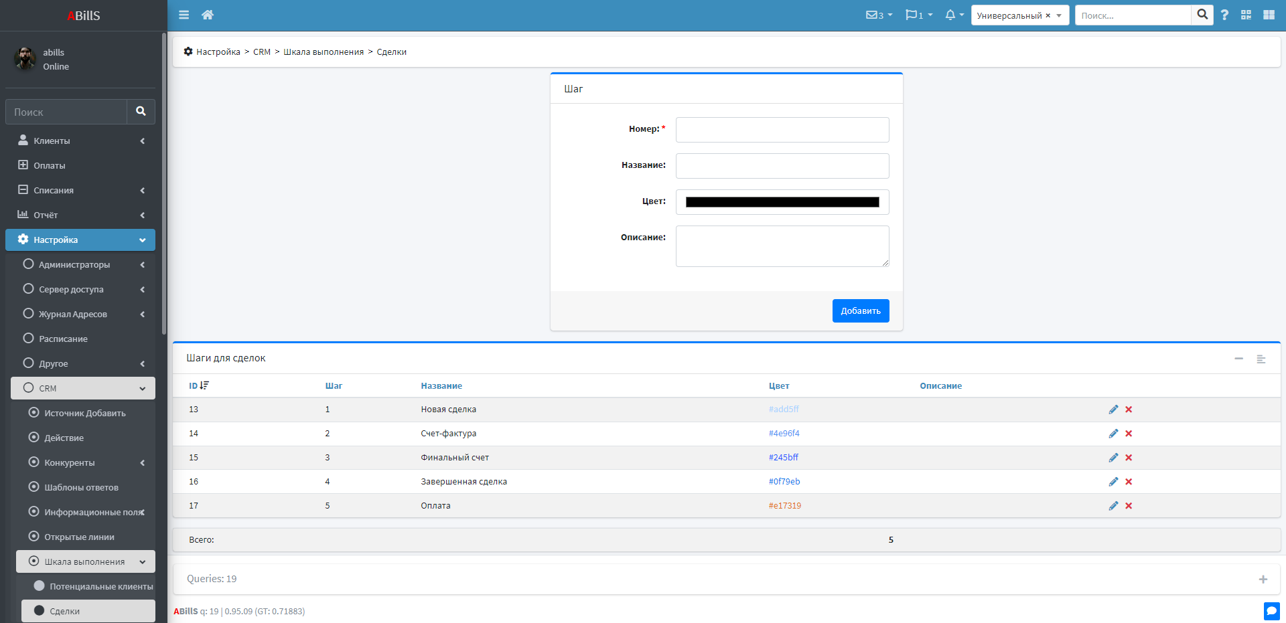1286x623 pixels.
Task: Select 'Потенциальные клиенты' sidebar item
Action: pos(100,586)
